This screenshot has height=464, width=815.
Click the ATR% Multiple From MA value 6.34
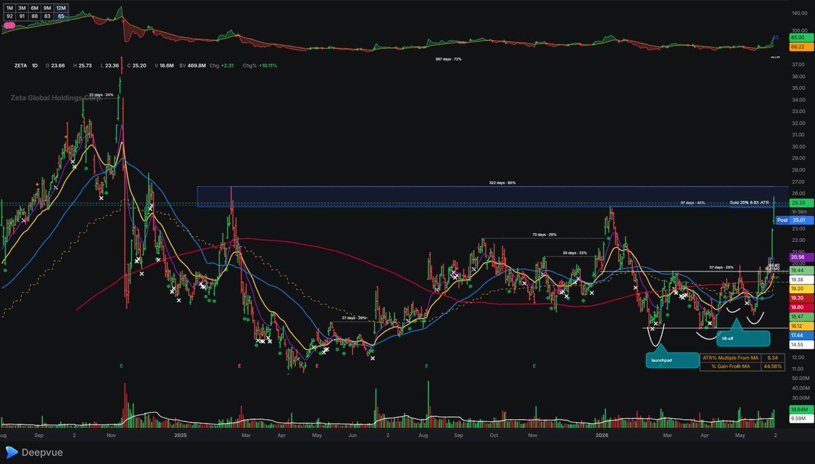[772, 357]
